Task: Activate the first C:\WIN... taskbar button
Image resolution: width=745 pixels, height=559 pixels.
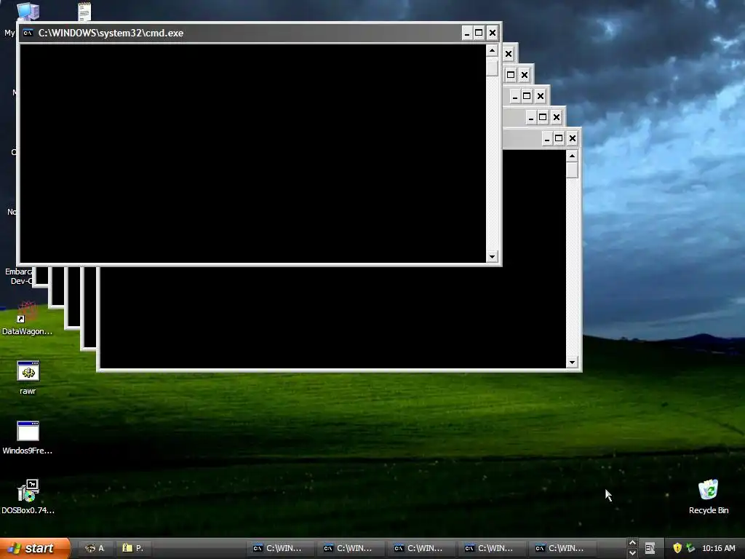Action: (279, 548)
